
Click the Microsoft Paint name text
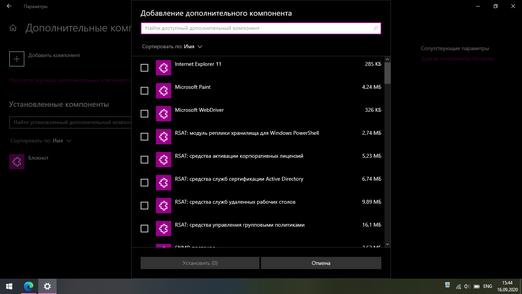click(x=193, y=87)
